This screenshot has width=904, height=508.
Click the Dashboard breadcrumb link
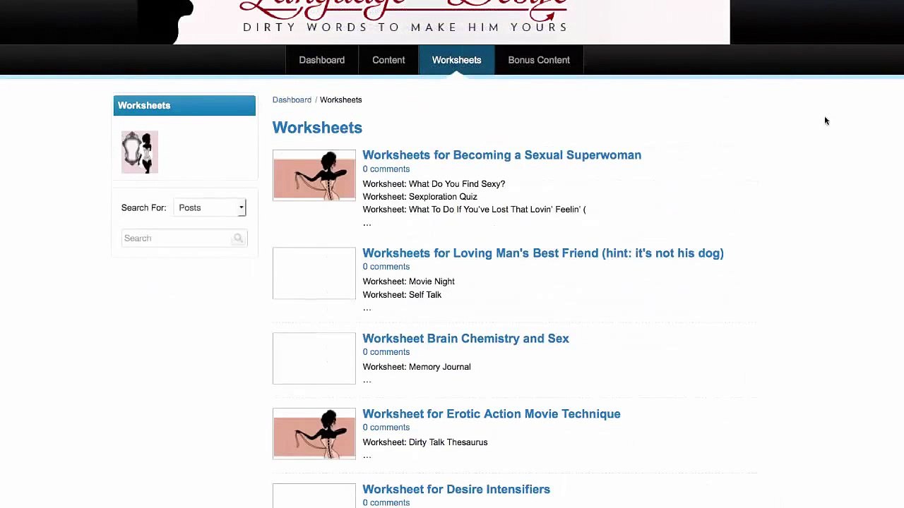(292, 99)
